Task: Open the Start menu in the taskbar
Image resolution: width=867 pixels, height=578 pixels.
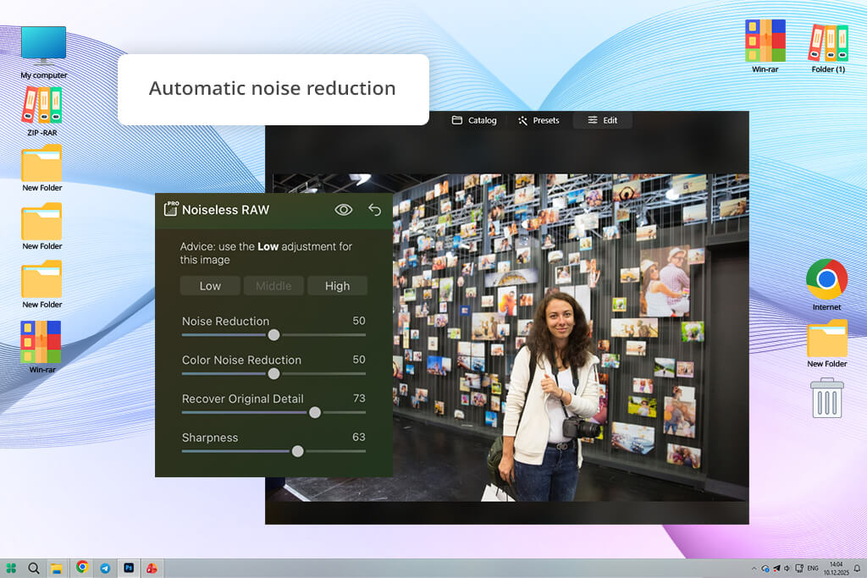Action: 11,568
